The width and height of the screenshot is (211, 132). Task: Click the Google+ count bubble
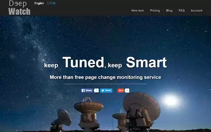pyautogui.click(x=127, y=90)
